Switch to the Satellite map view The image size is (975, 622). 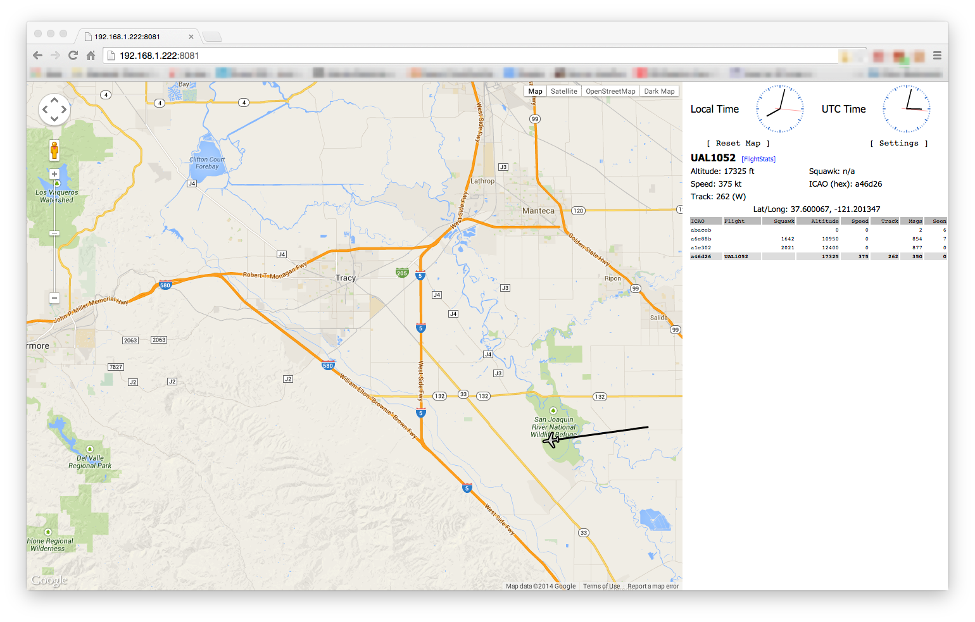(564, 91)
